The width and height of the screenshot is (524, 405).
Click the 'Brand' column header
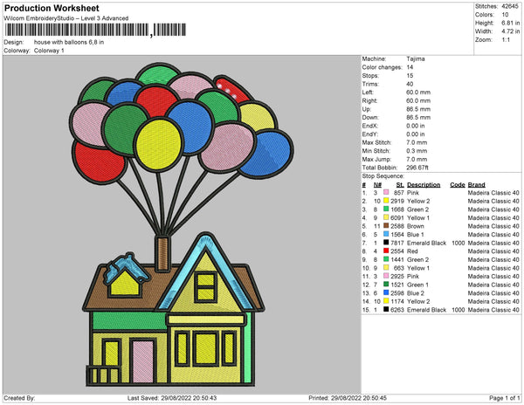point(476,185)
